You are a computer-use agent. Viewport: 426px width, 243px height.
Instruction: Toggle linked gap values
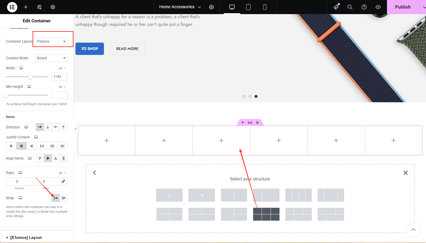[x=63, y=182]
